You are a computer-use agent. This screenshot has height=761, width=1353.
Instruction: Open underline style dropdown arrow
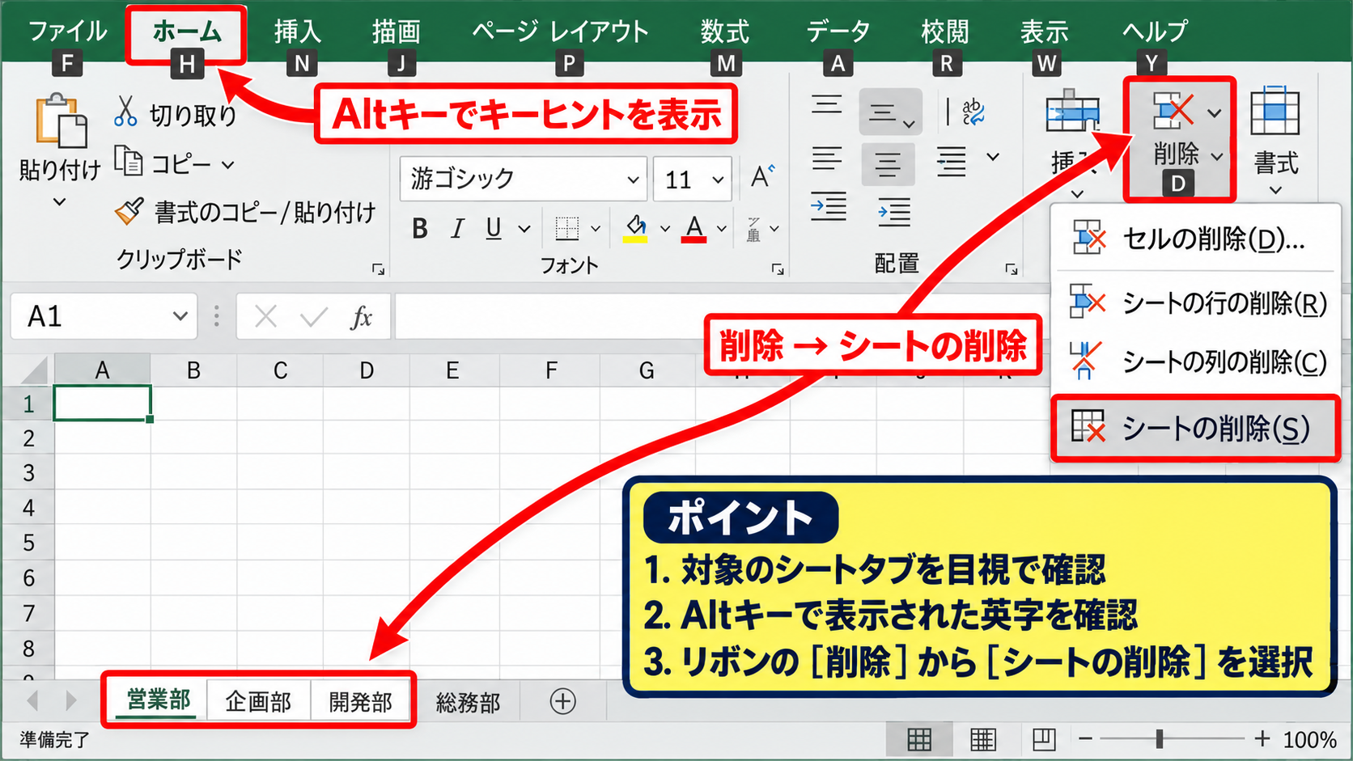(x=524, y=229)
